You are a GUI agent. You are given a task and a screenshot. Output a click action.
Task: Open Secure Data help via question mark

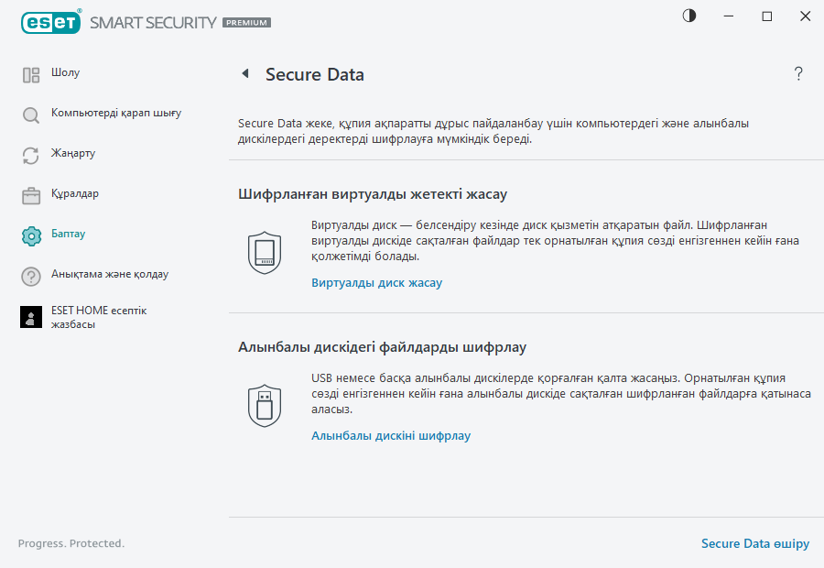tap(797, 74)
